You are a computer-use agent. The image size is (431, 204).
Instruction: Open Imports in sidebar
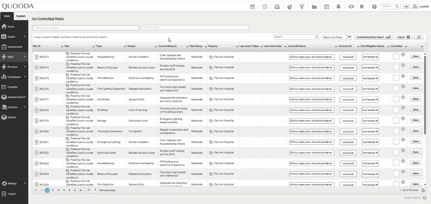14,117
